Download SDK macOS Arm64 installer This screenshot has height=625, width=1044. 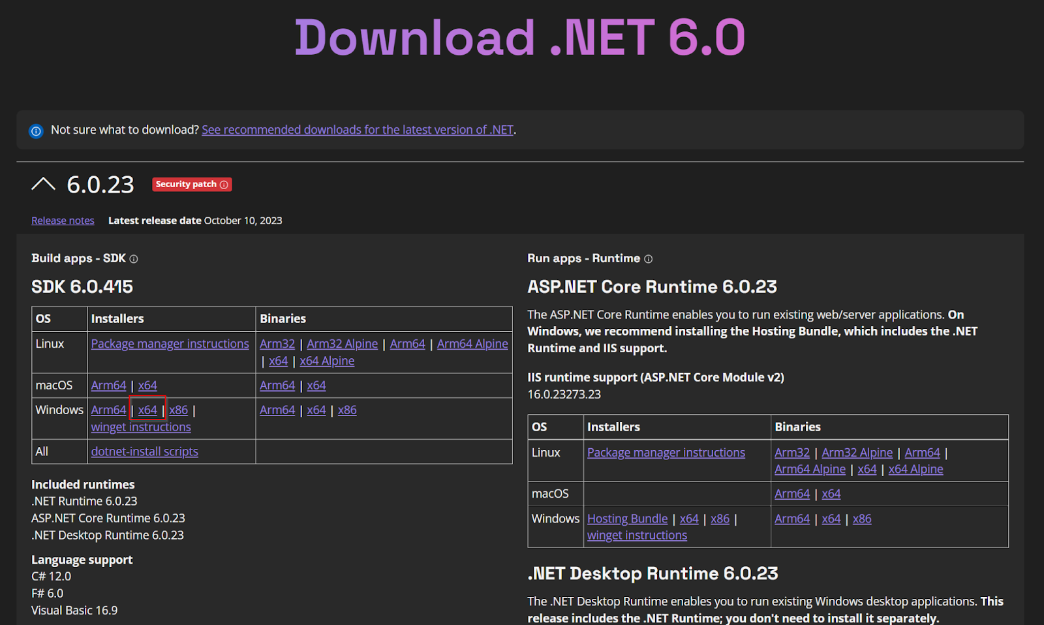[x=108, y=386]
